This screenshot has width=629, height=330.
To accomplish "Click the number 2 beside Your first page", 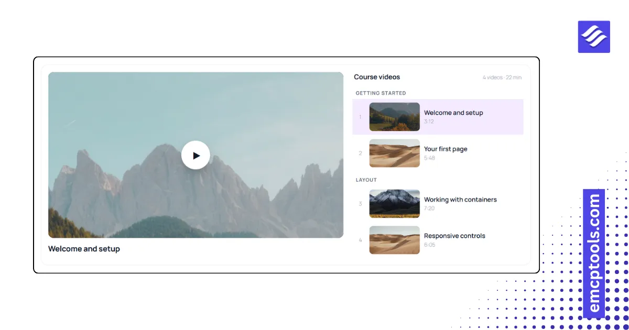I will pos(360,153).
